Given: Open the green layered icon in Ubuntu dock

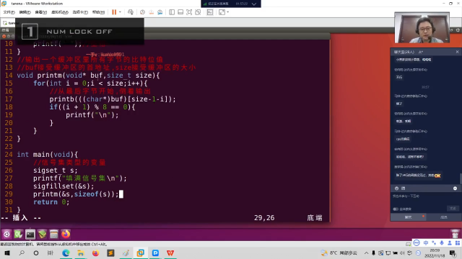Looking at the screenshot, I should (42, 234).
